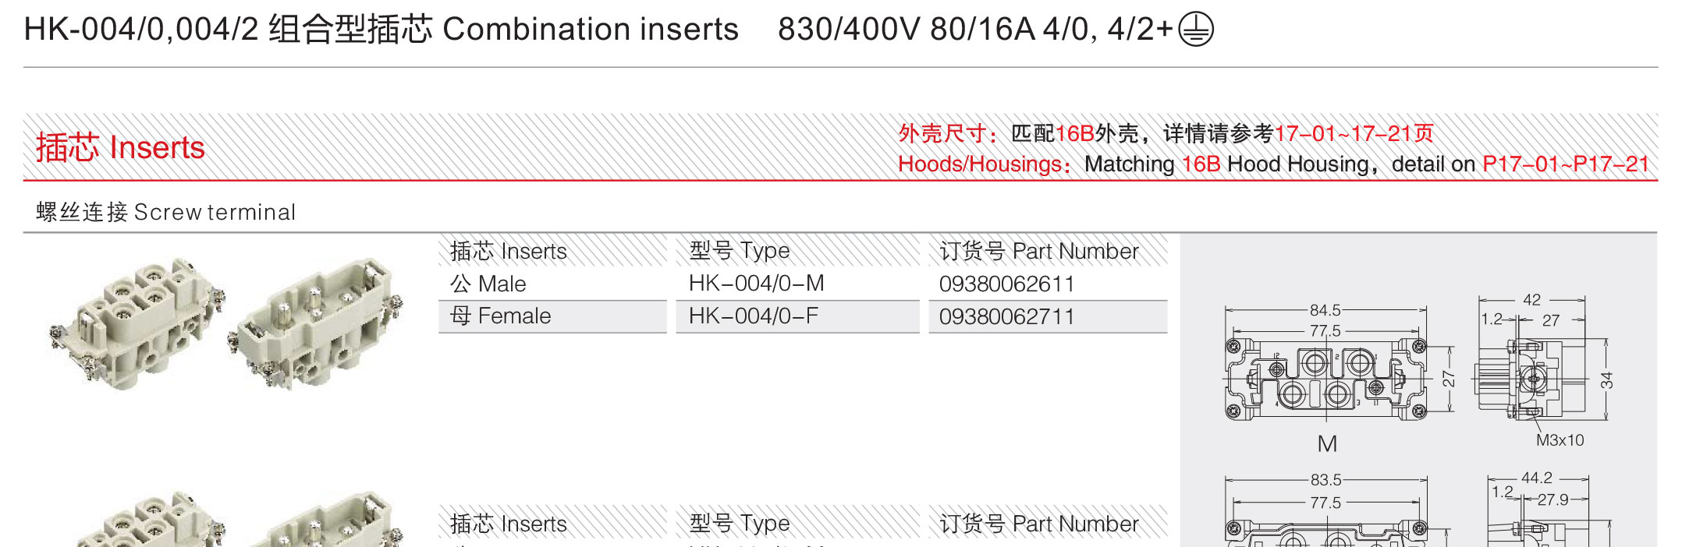The height and width of the screenshot is (547, 1682).
Task: Click the ground earth symbol in the title
Action: point(1196,30)
